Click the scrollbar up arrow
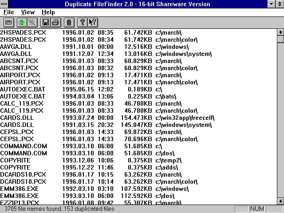 [280, 32]
